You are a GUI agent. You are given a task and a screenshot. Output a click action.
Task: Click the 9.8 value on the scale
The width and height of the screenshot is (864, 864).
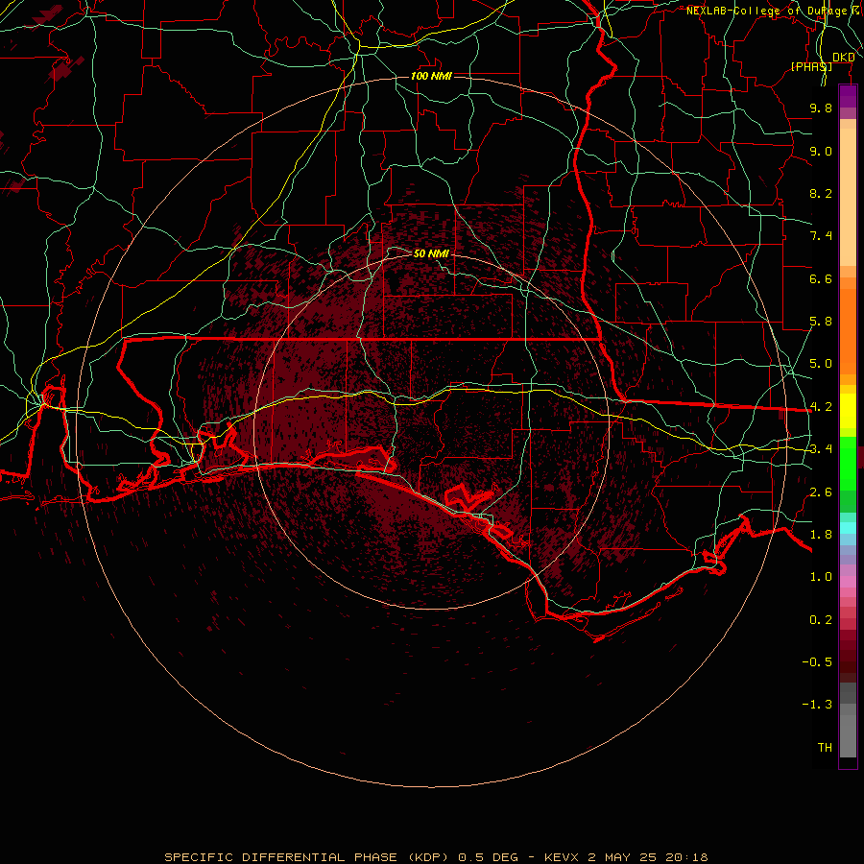coord(821,108)
